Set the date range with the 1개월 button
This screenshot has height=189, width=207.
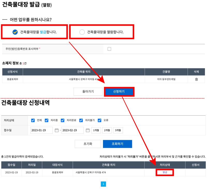[96, 130]
